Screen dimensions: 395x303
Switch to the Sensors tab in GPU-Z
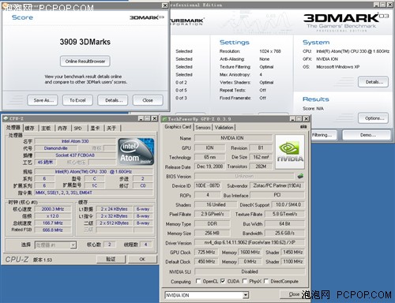[x=203, y=127]
